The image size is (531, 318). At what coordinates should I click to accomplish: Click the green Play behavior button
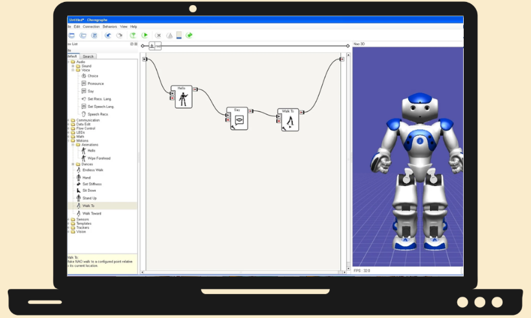tap(145, 36)
